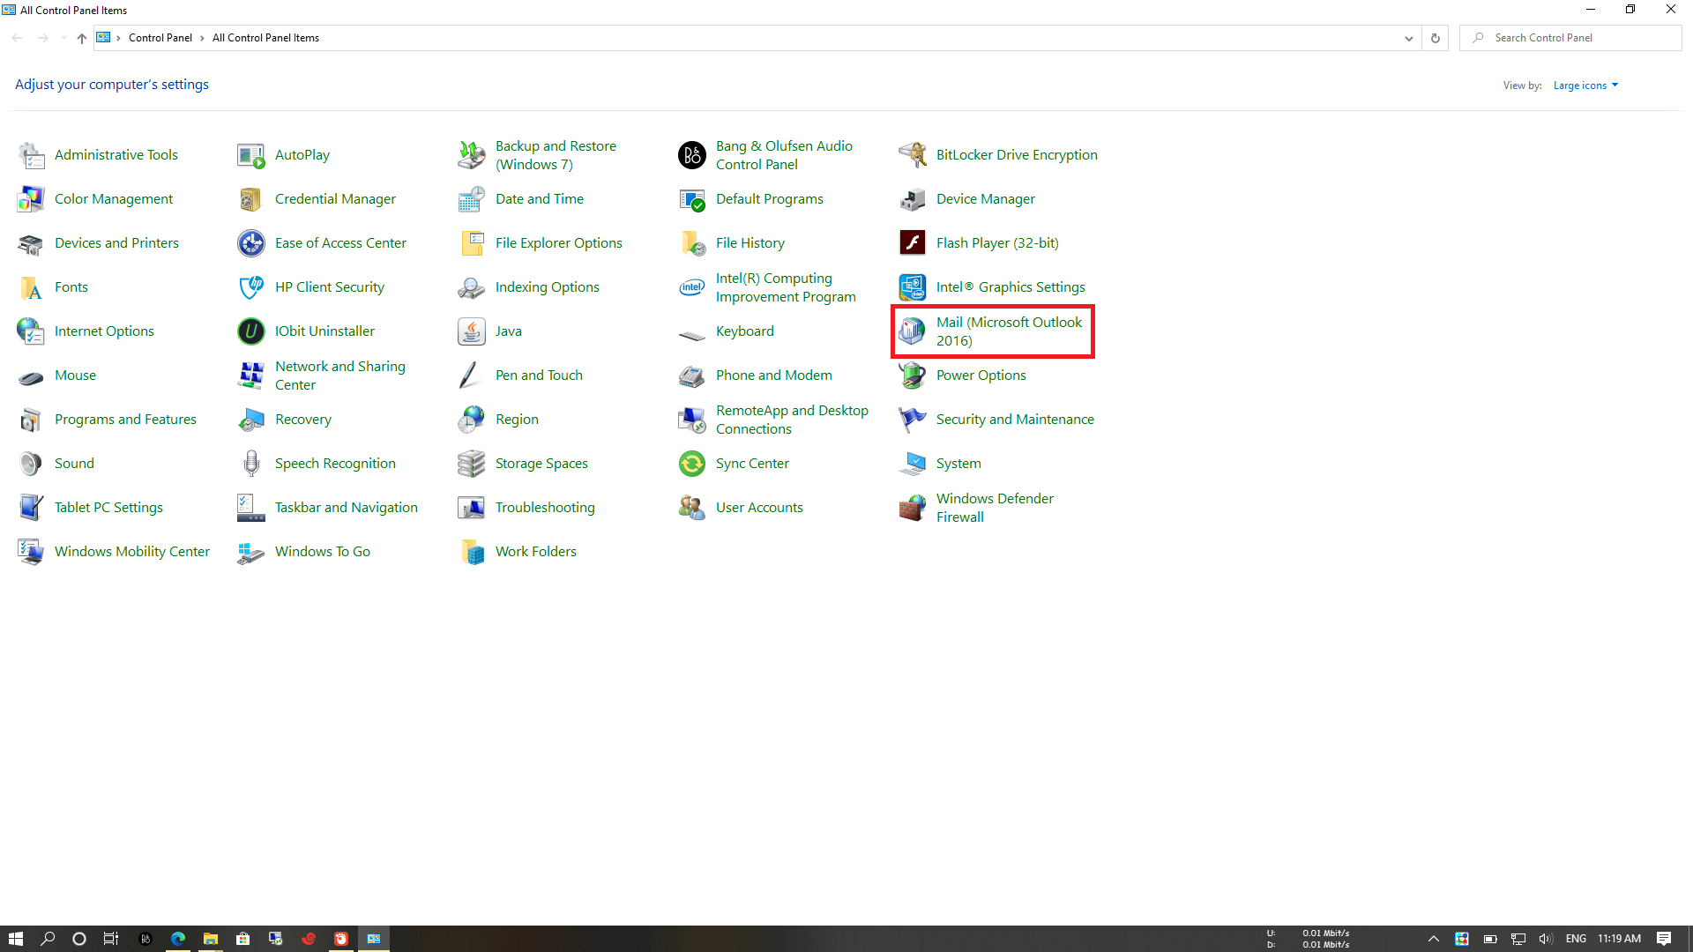Image resolution: width=1693 pixels, height=952 pixels.
Task: Open Device Manager from Control Panel
Action: click(x=985, y=199)
